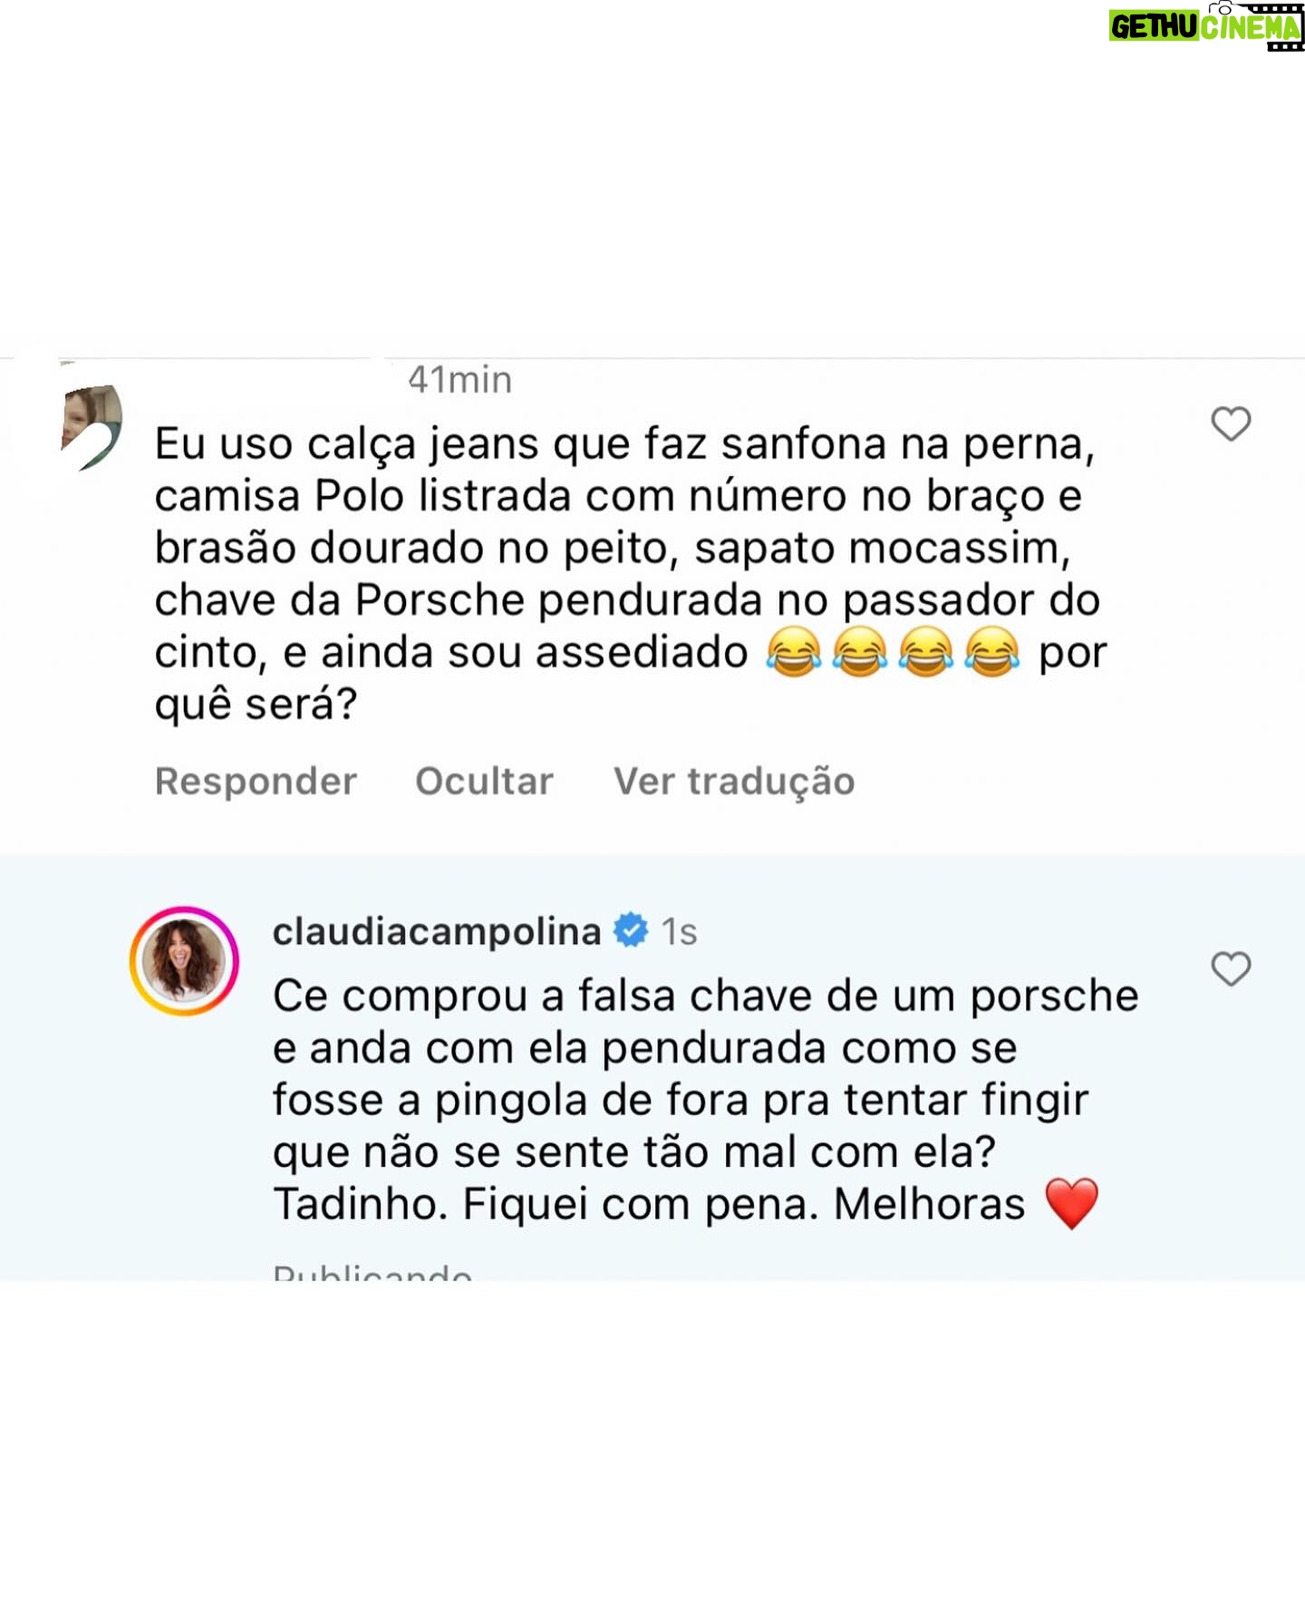The width and height of the screenshot is (1305, 1603).
Task: Click the last laughing emoji before 'por'
Action: click(991, 652)
